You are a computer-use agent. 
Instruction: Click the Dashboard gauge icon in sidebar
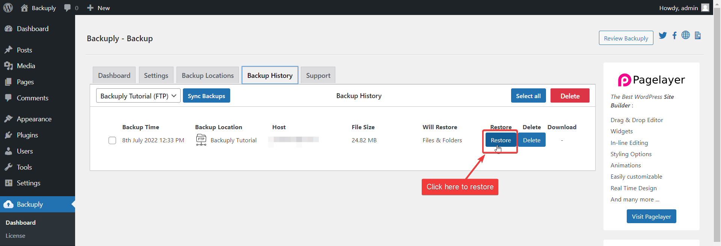(8, 29)
